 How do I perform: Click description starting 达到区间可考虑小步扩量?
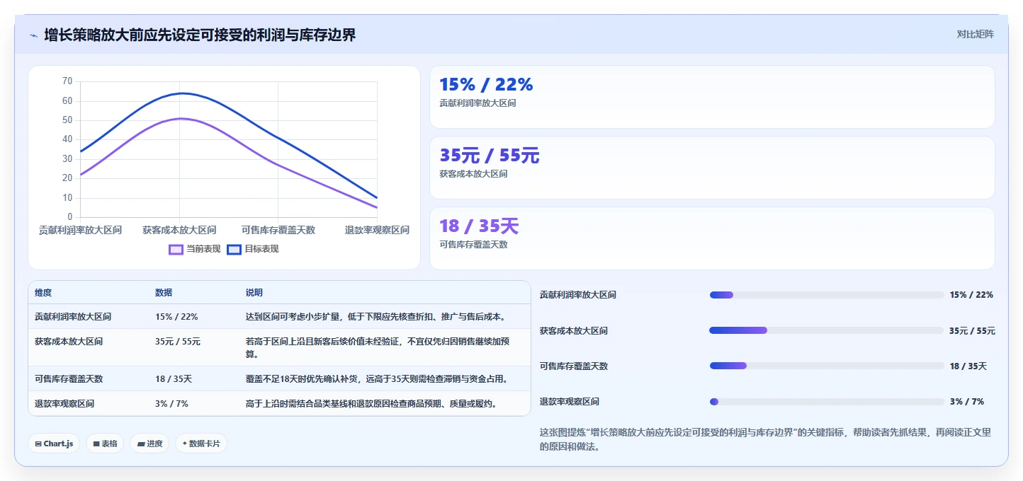pyautogui.click(x=377, y=317)
